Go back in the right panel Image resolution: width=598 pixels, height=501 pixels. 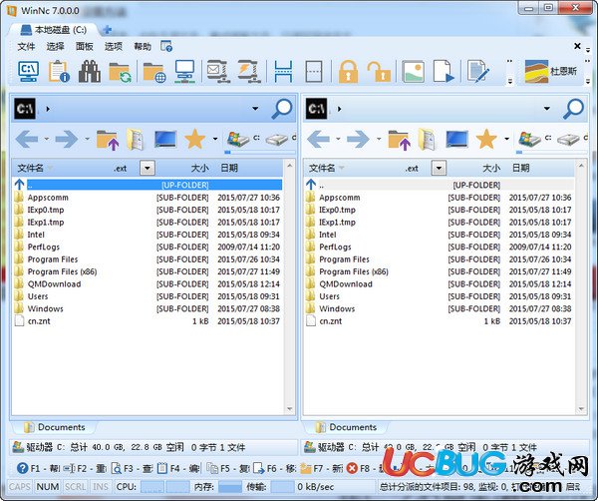[x=319, y=139]
